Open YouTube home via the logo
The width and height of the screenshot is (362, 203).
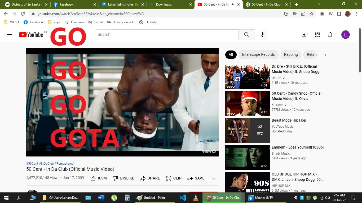coord(31,35)
